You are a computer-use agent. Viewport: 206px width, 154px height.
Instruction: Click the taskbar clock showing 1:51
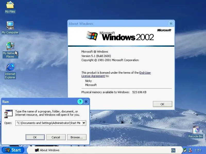[x=198, y=150]
